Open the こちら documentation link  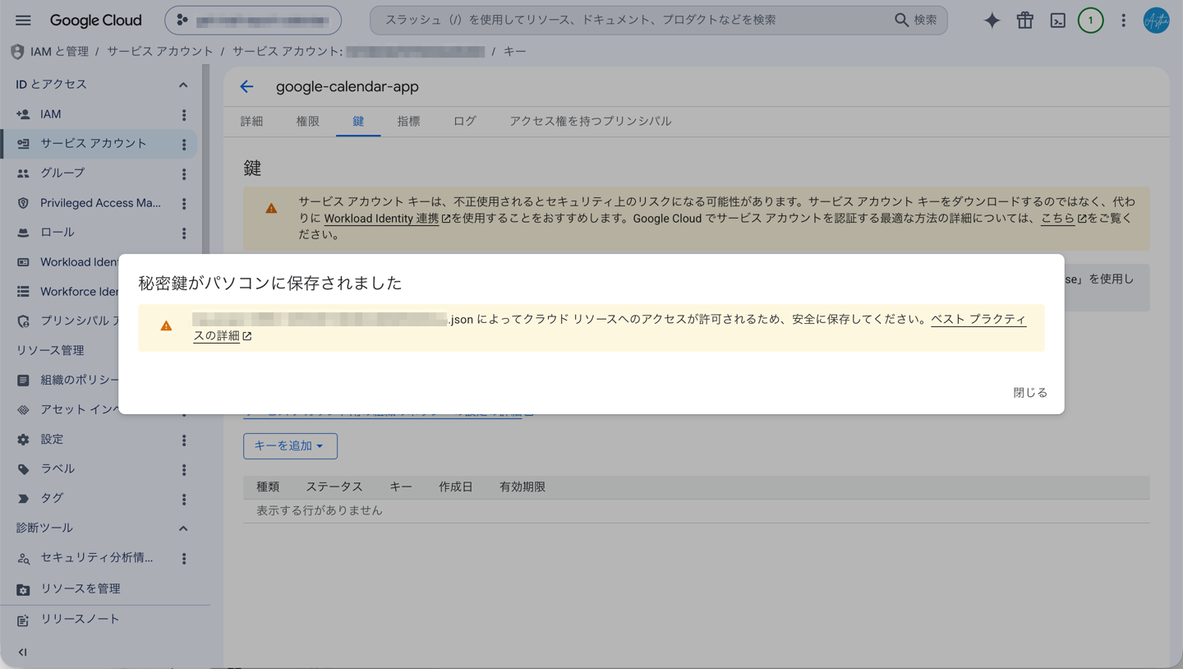tap(1063, 219)
